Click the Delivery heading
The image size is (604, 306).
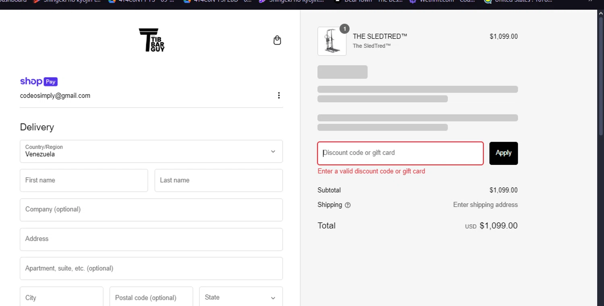coord(37,127)
